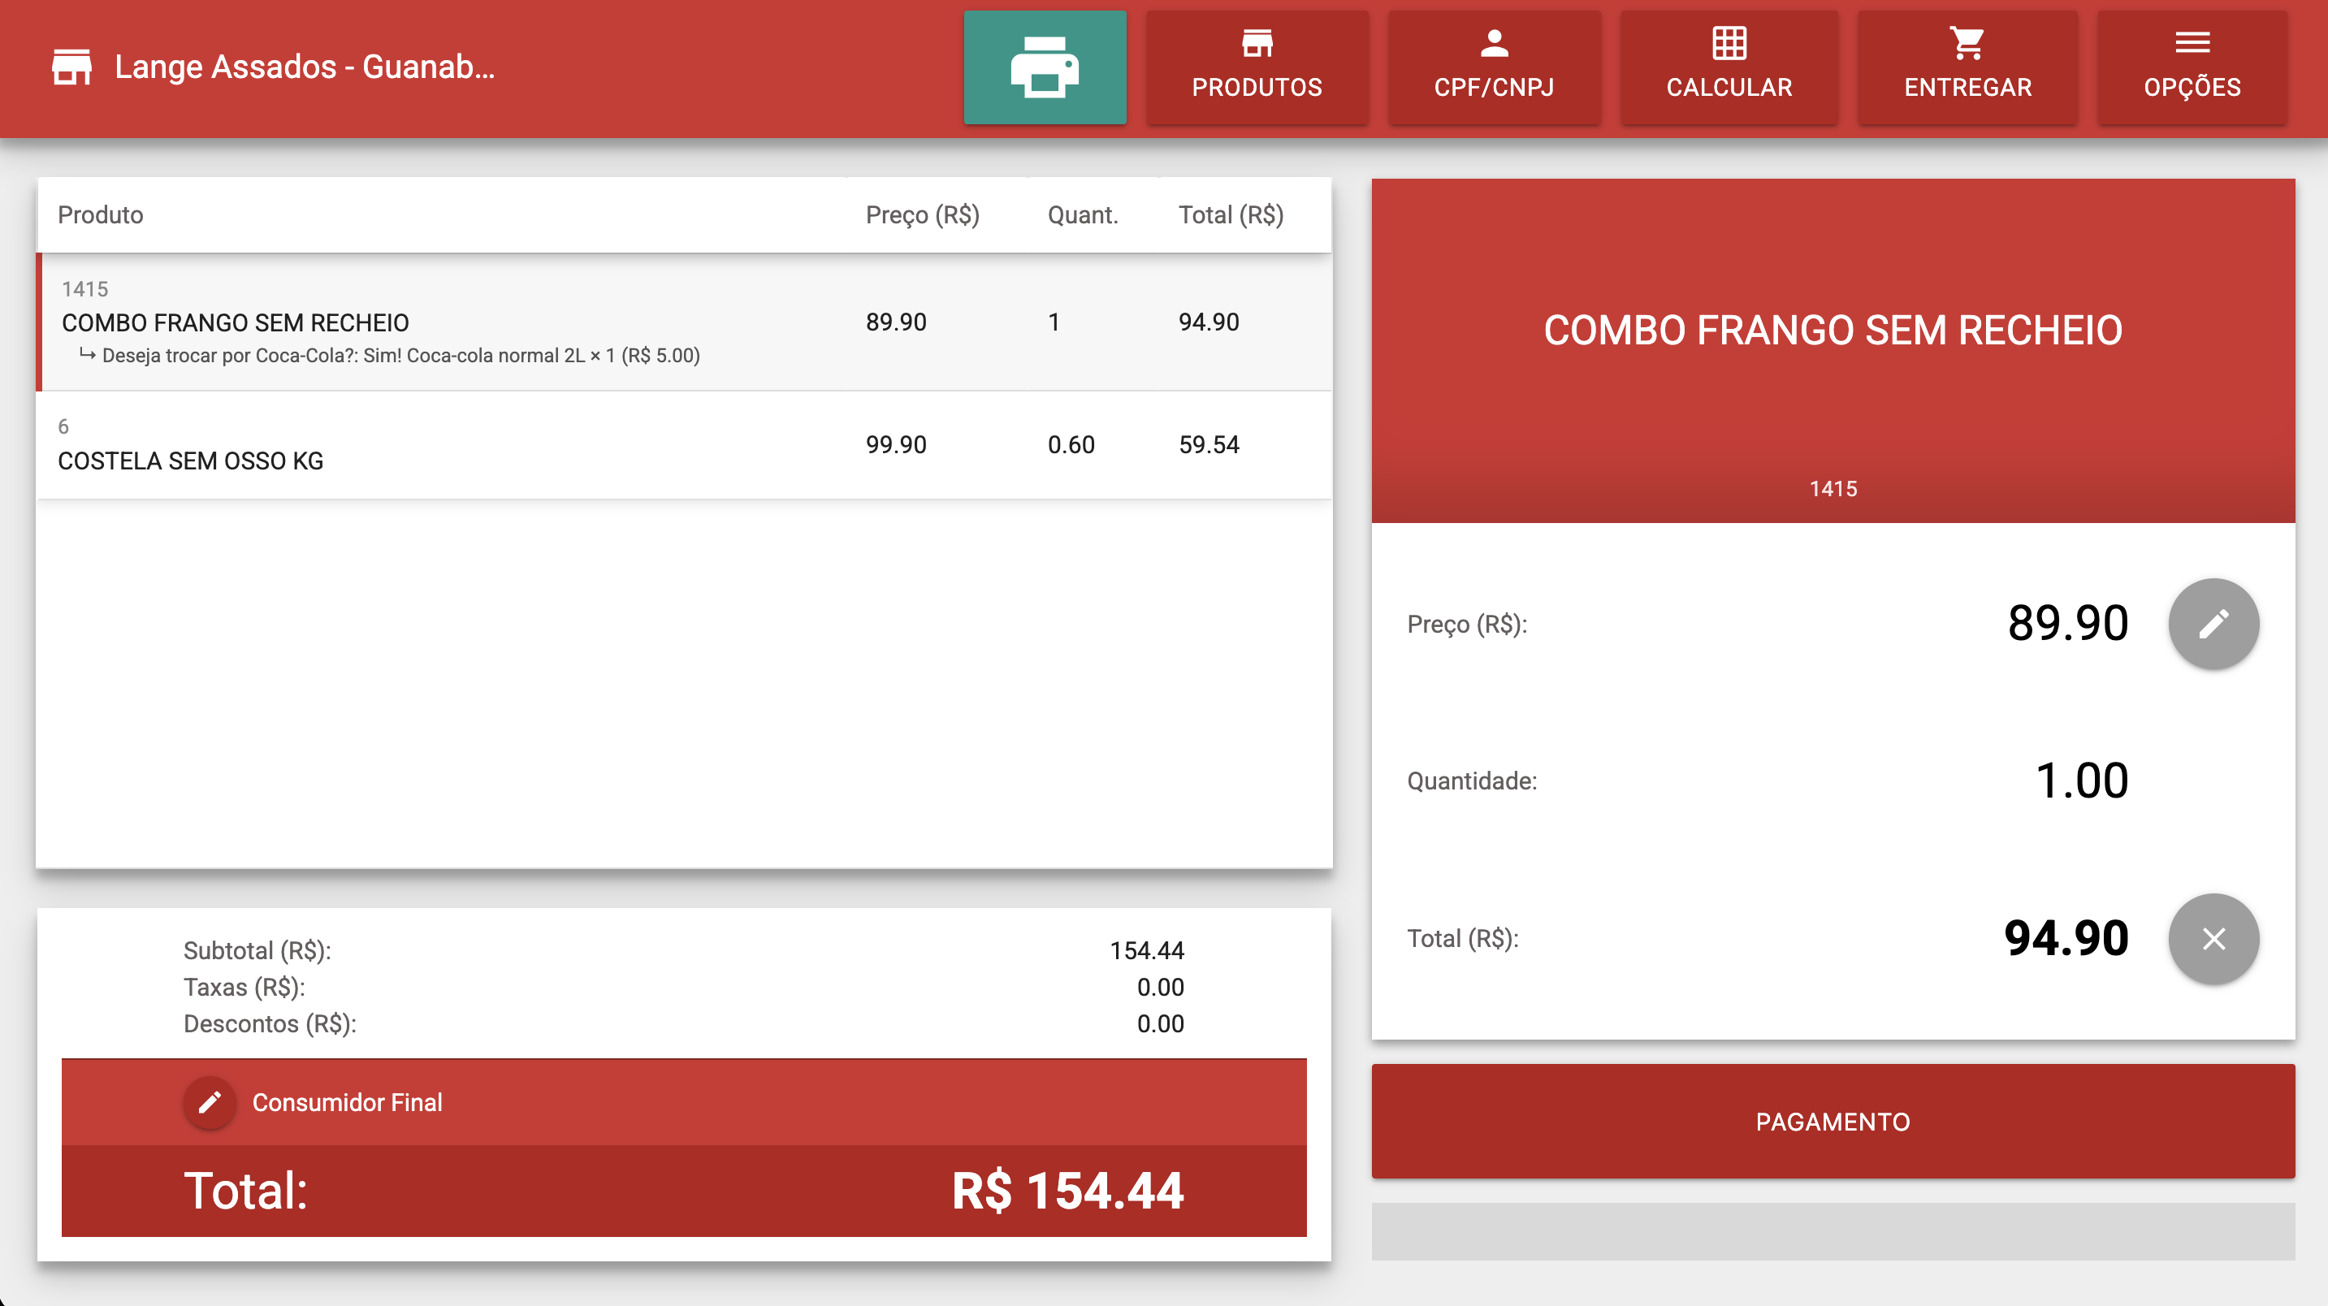Open the Opções hamburger menu
This screenshot has height=1306, width=2328.
2192,41
